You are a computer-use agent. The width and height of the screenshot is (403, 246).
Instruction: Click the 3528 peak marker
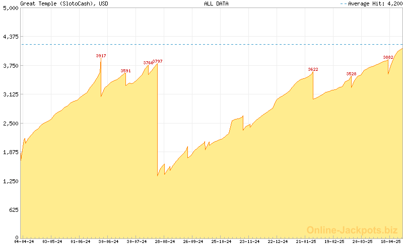351,74
